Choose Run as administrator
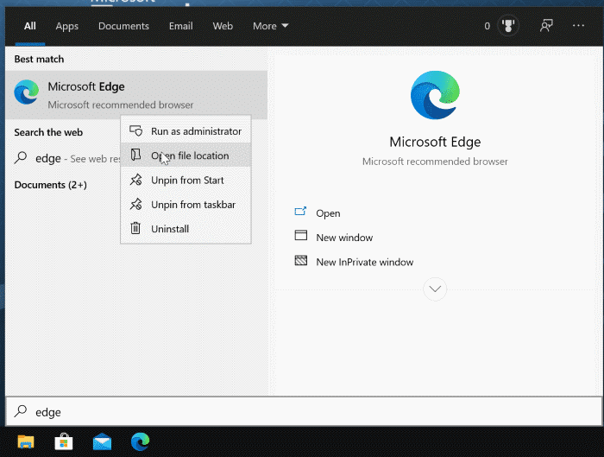604x457 pixels. pyautogui.click(x=186, y=131)
